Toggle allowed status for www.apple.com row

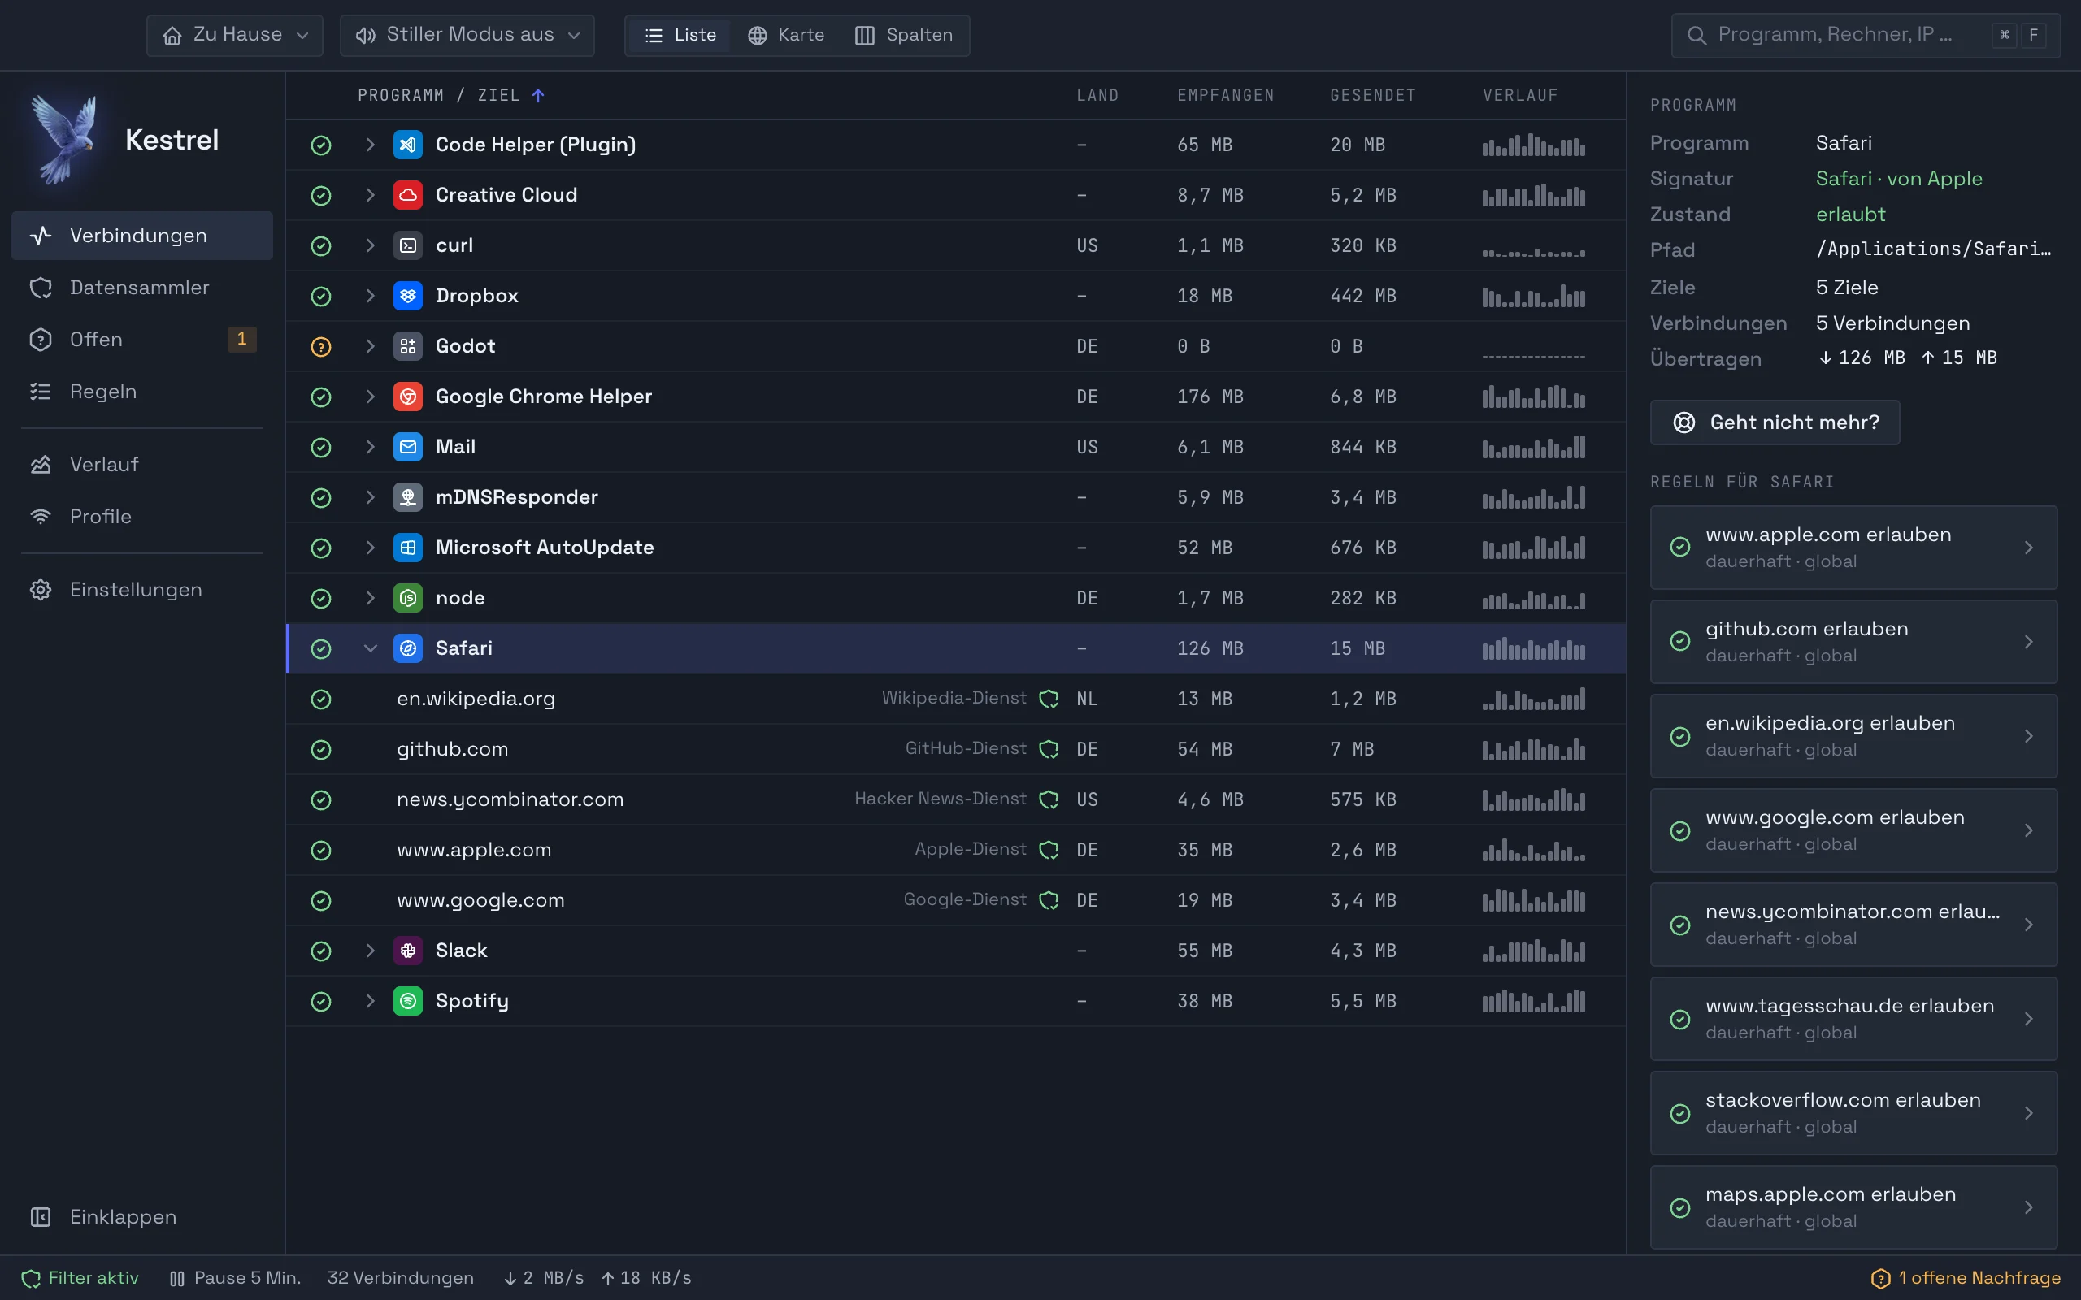coord(321,851)
